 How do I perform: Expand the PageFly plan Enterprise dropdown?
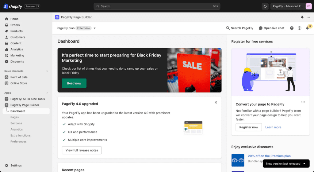click(95, 28)
